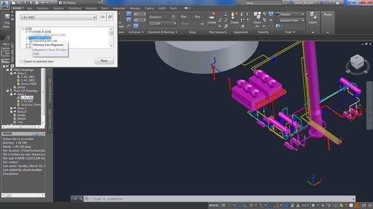Open the Manage ribbon tab
Screen dimensions: 373x209
coord(135,8)
